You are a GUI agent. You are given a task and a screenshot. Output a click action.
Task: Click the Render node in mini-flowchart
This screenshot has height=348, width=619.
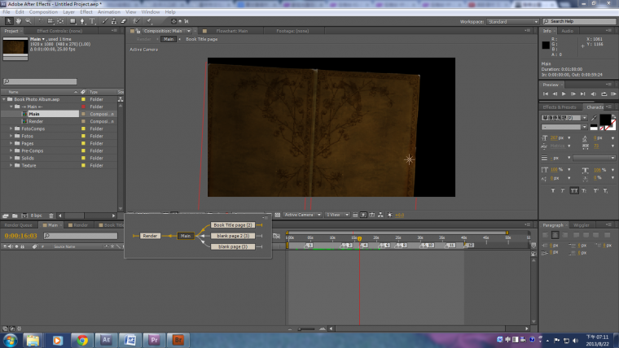click(150, 235)
